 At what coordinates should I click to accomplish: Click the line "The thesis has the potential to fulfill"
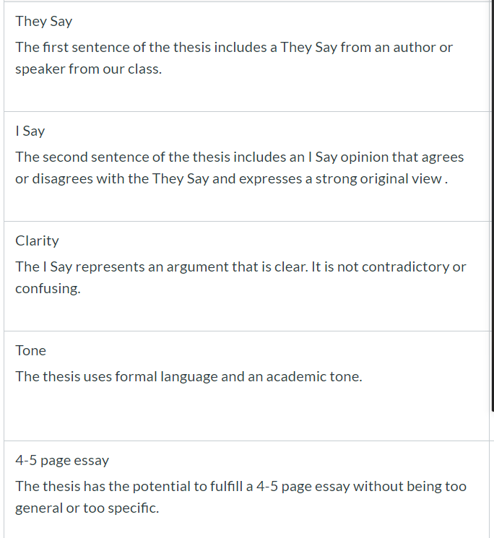point(240,487)
